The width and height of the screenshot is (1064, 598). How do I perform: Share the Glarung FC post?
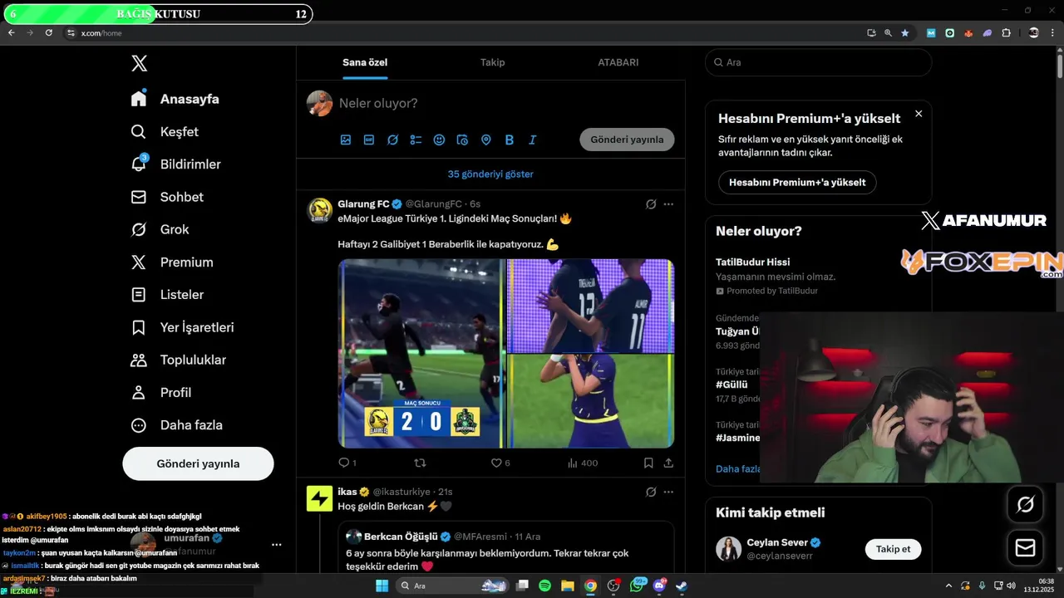(668, 463)
